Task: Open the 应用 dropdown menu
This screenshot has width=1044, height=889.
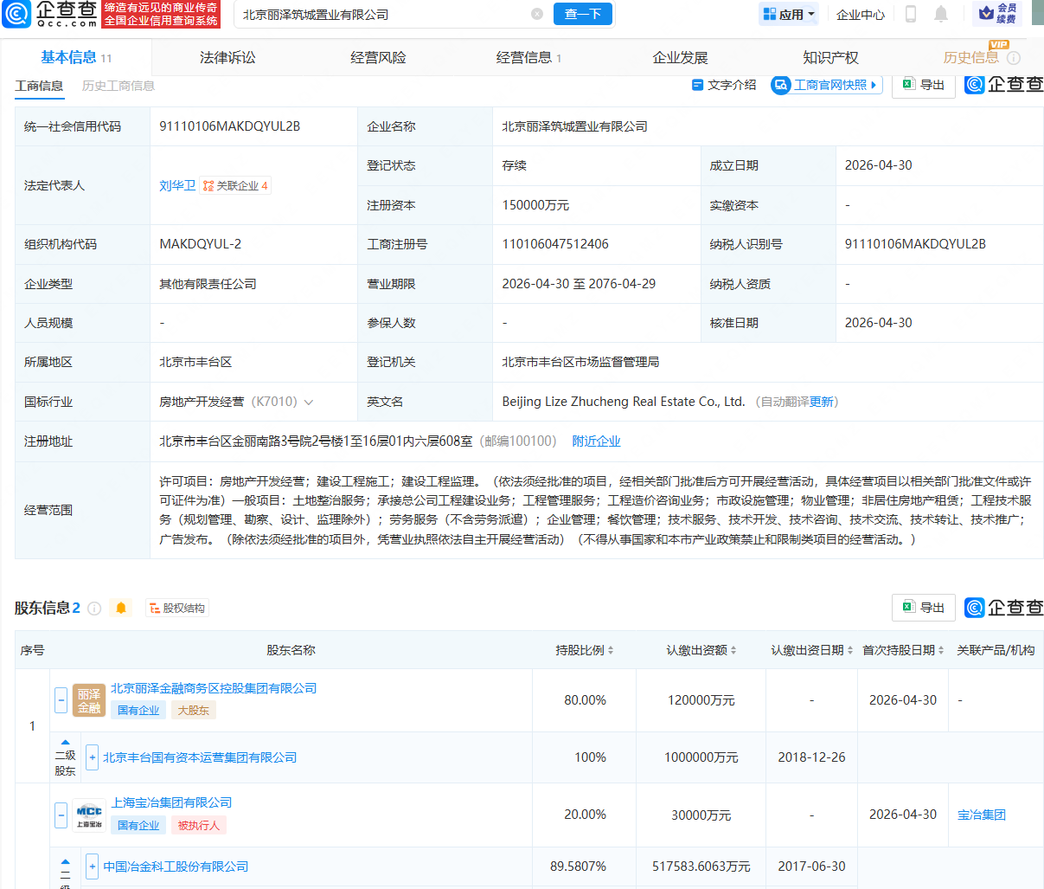Action: [789, 14]
